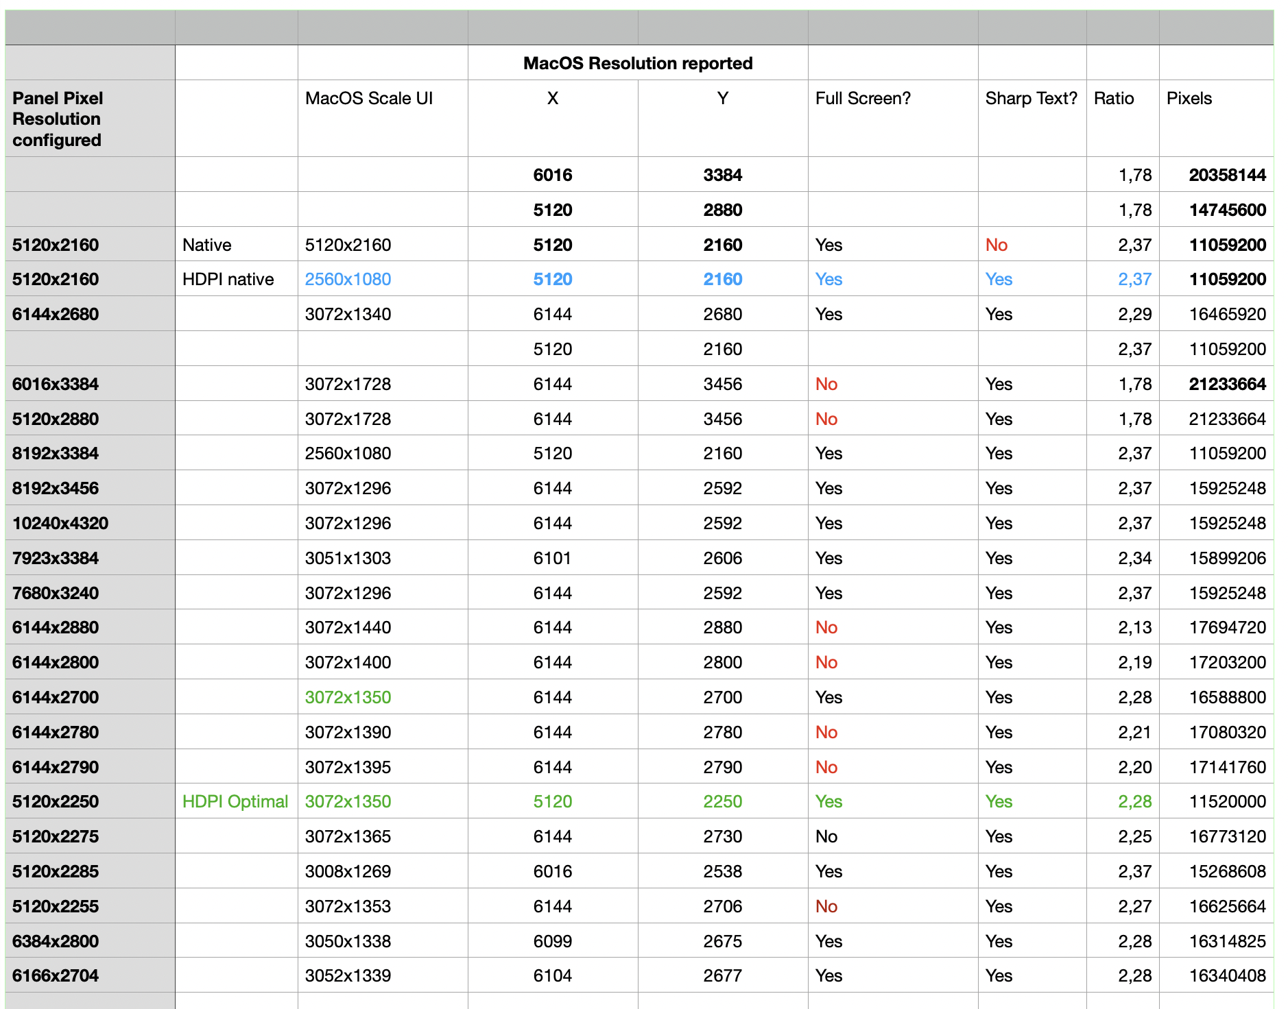Image resolution: width=1288 pixels, height=1009 pixels.
Task: Select the 10240x4320 row header cell
Action: tap(60, 523)
